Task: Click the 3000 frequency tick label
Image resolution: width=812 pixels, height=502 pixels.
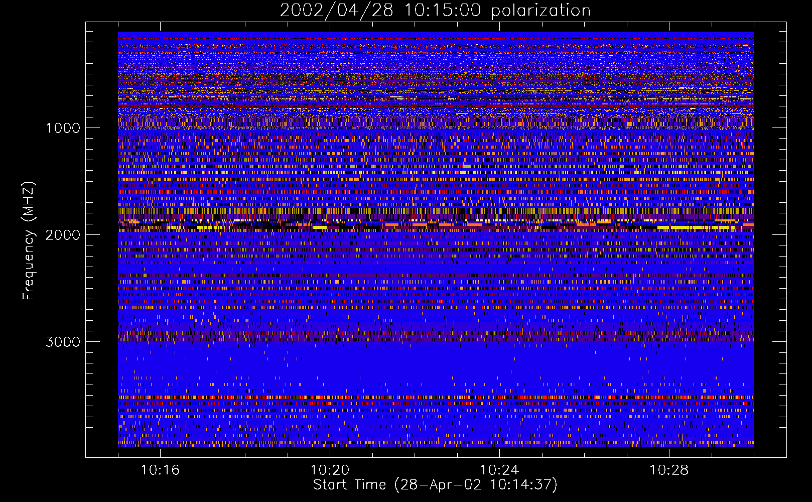Action: (63, 342)
